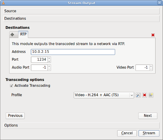This screenshot has height=140, width=163.
Task: Increase the Port value
Action: [x=49, y=58]
